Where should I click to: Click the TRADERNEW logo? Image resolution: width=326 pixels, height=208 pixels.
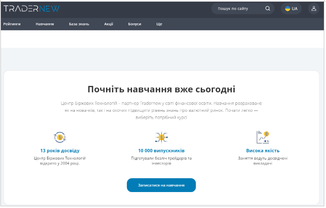(32, 9)
